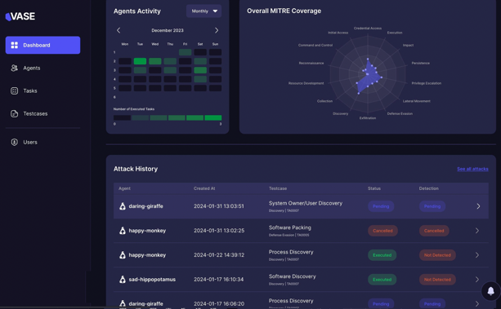
Task: Click the December 2023 label
Action: click(x=168, y=30)
